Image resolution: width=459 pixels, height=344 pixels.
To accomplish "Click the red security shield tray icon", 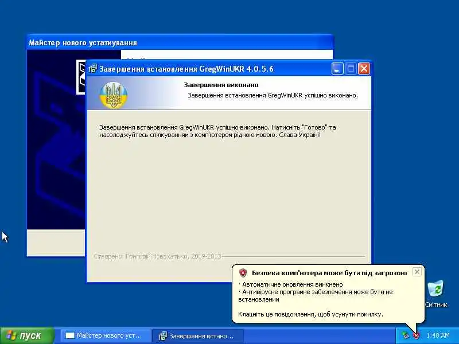I will [x=417, y=335].
